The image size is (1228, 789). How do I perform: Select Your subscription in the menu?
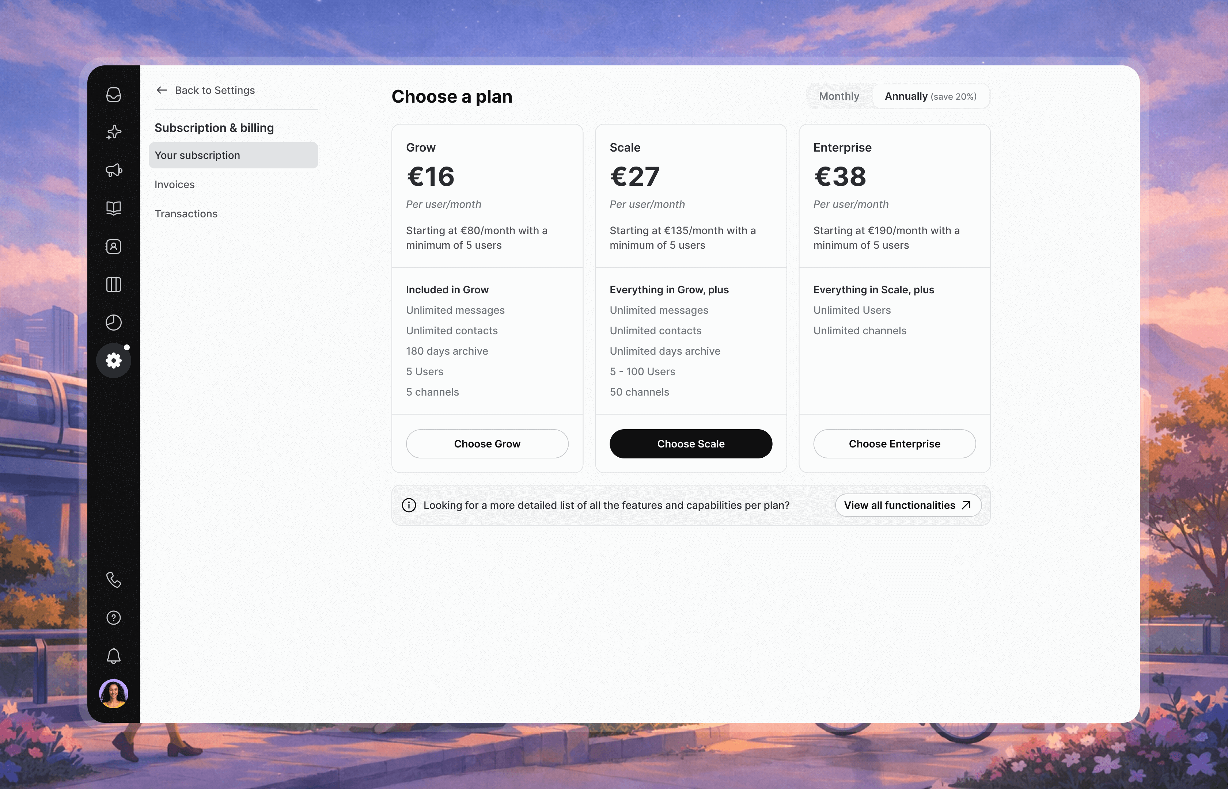(x=233, y=155)
